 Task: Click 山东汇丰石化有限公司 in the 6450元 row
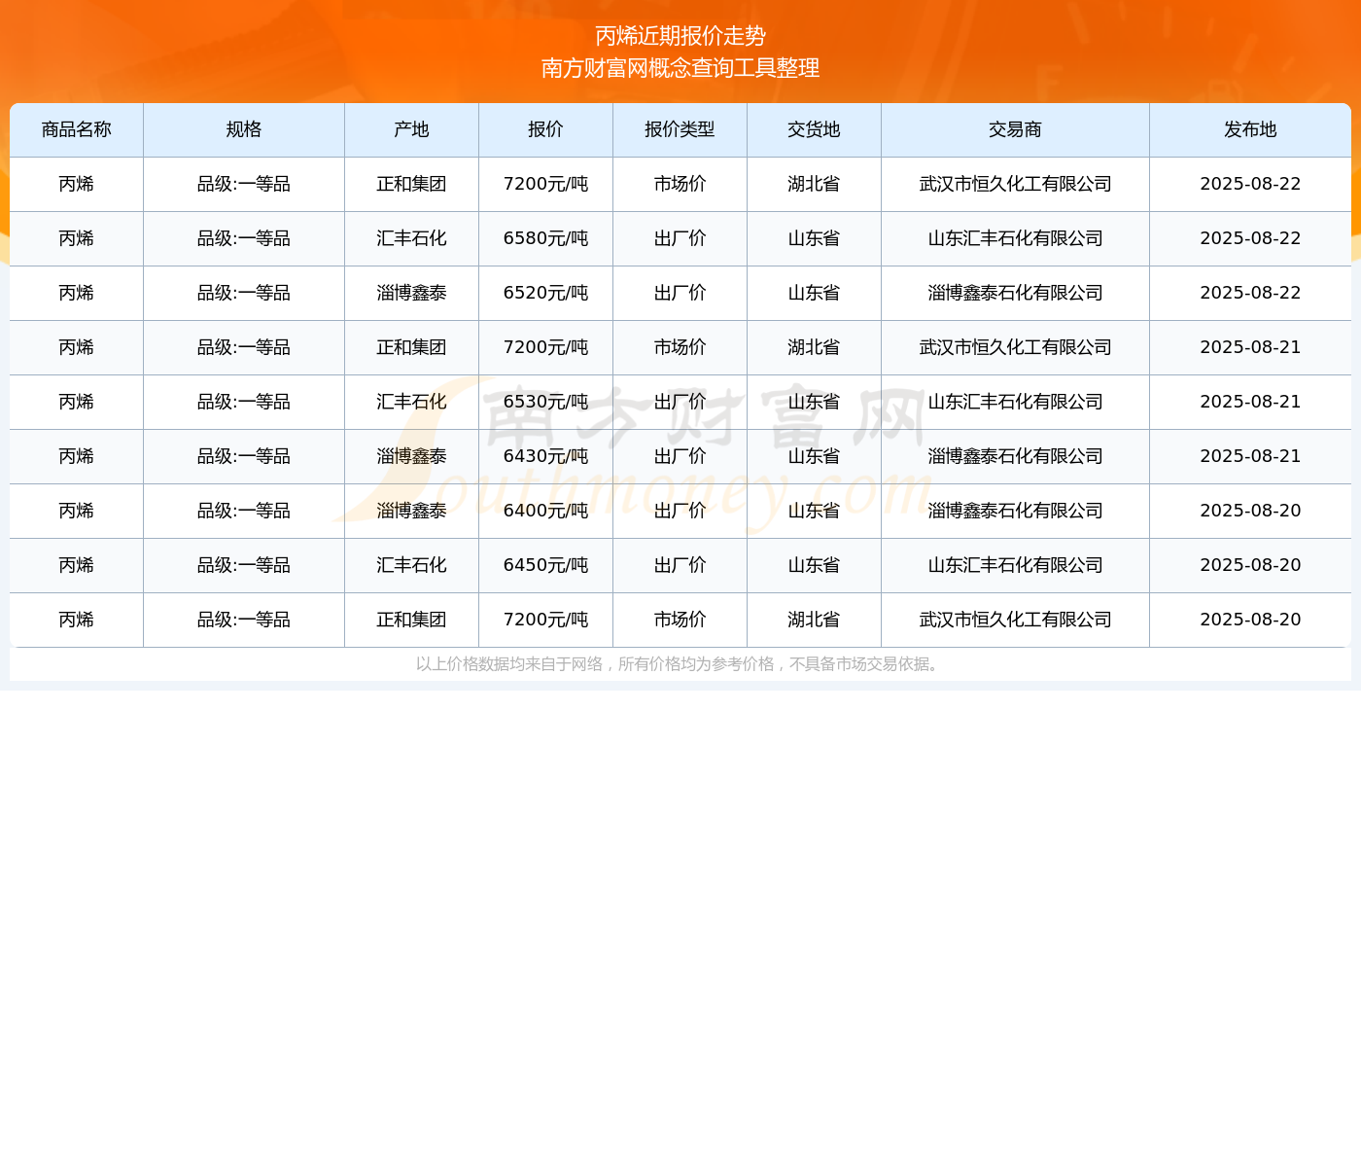(1015, 565)
